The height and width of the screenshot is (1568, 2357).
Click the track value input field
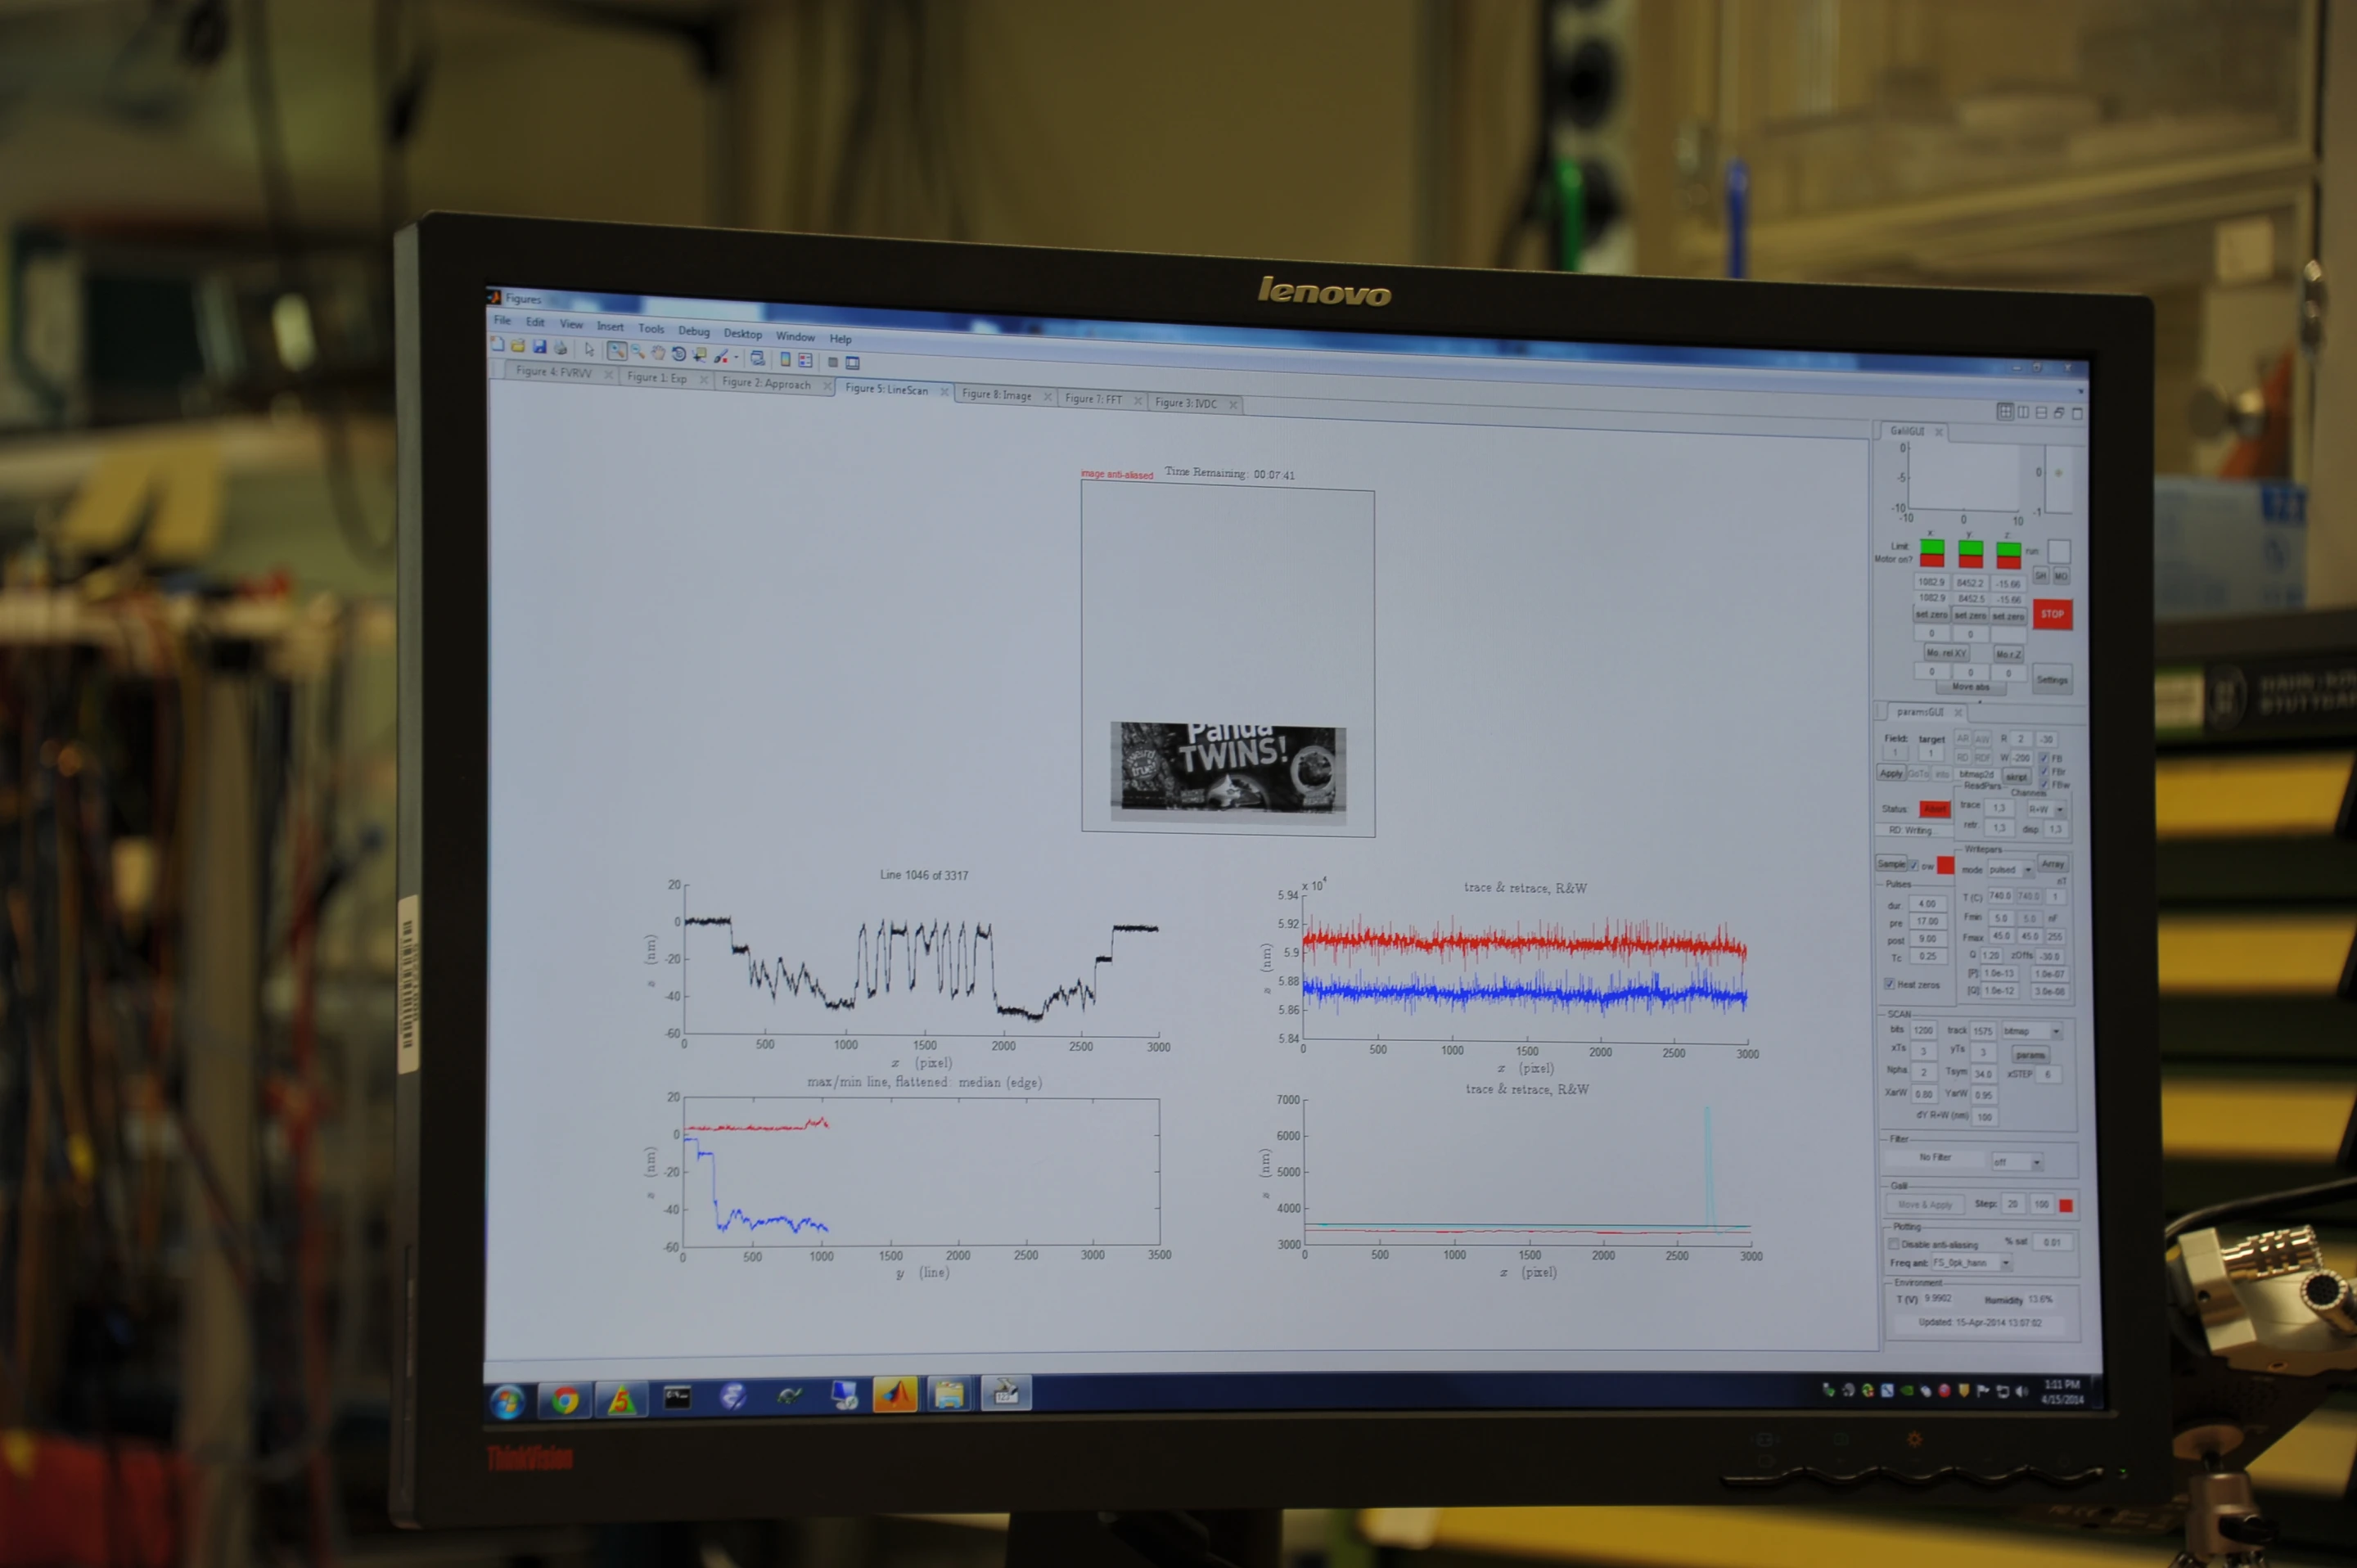(x=1983, y=1031)
